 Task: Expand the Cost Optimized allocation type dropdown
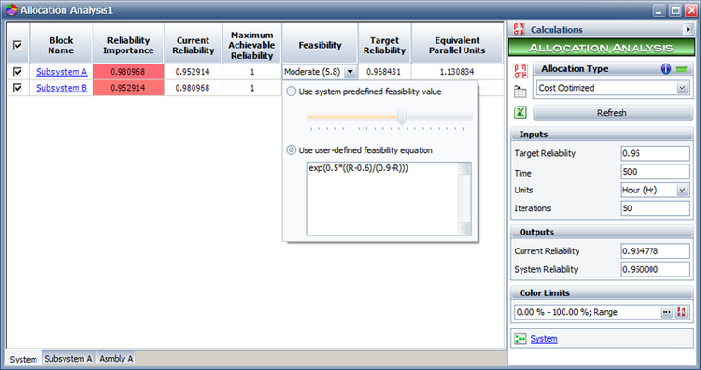point(681,88)
